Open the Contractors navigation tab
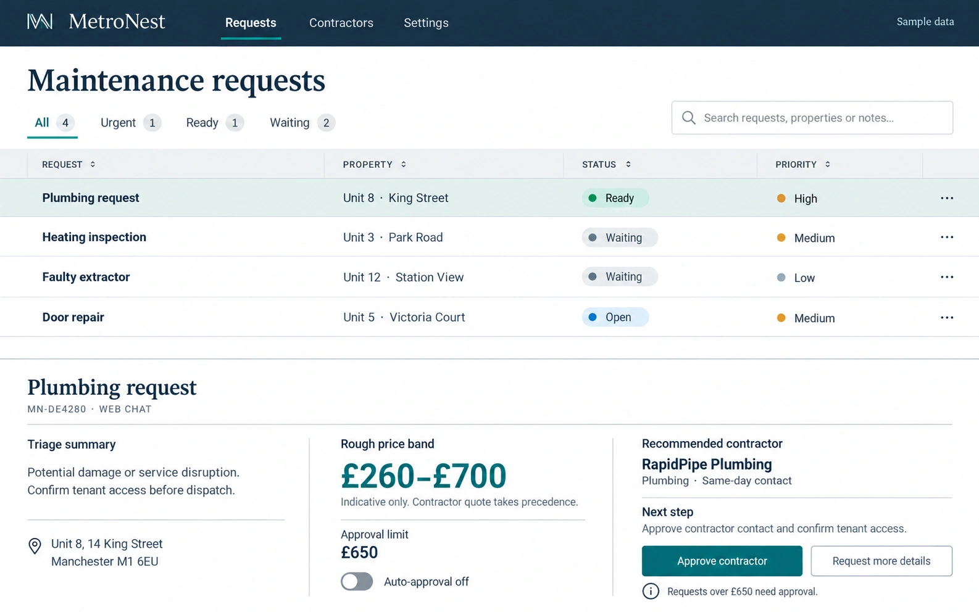979x612 pixels. (x=341, y=23)
